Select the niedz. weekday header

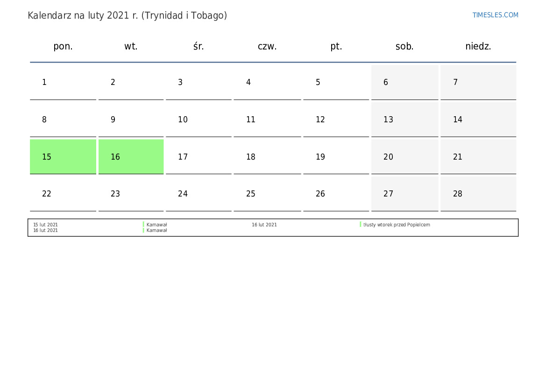(478, 46)
